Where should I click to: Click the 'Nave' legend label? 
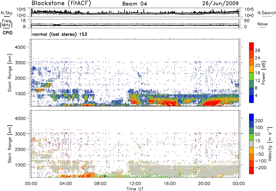click(263, 24)
